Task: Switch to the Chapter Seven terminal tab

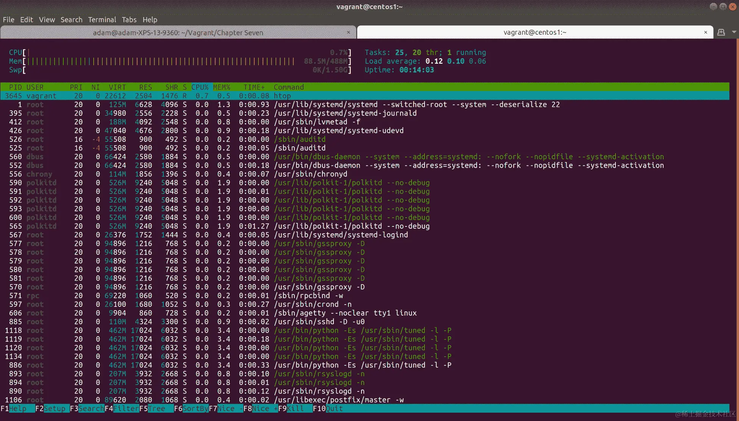Action: pos(178,33)
